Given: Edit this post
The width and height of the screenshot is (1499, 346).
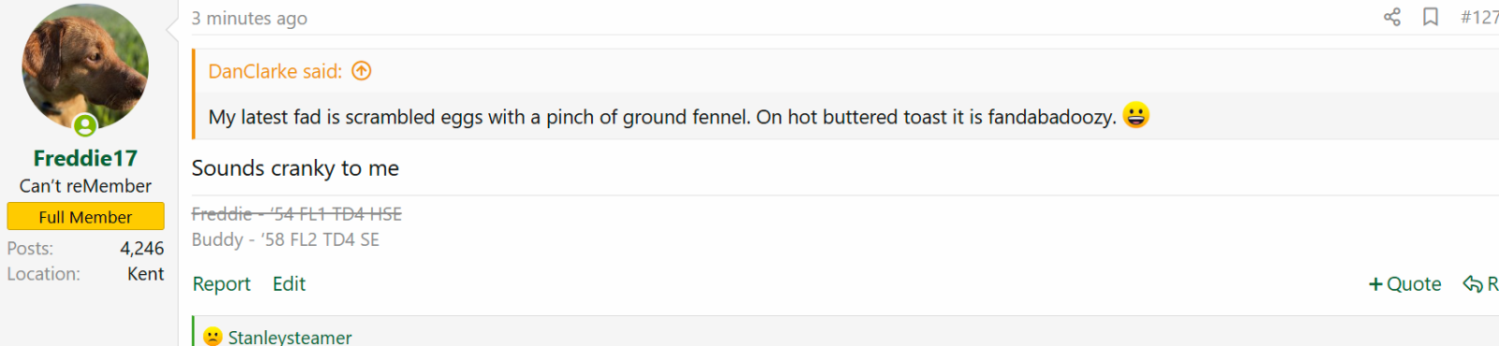Looking at the screenshot, I should click(289, 284).
